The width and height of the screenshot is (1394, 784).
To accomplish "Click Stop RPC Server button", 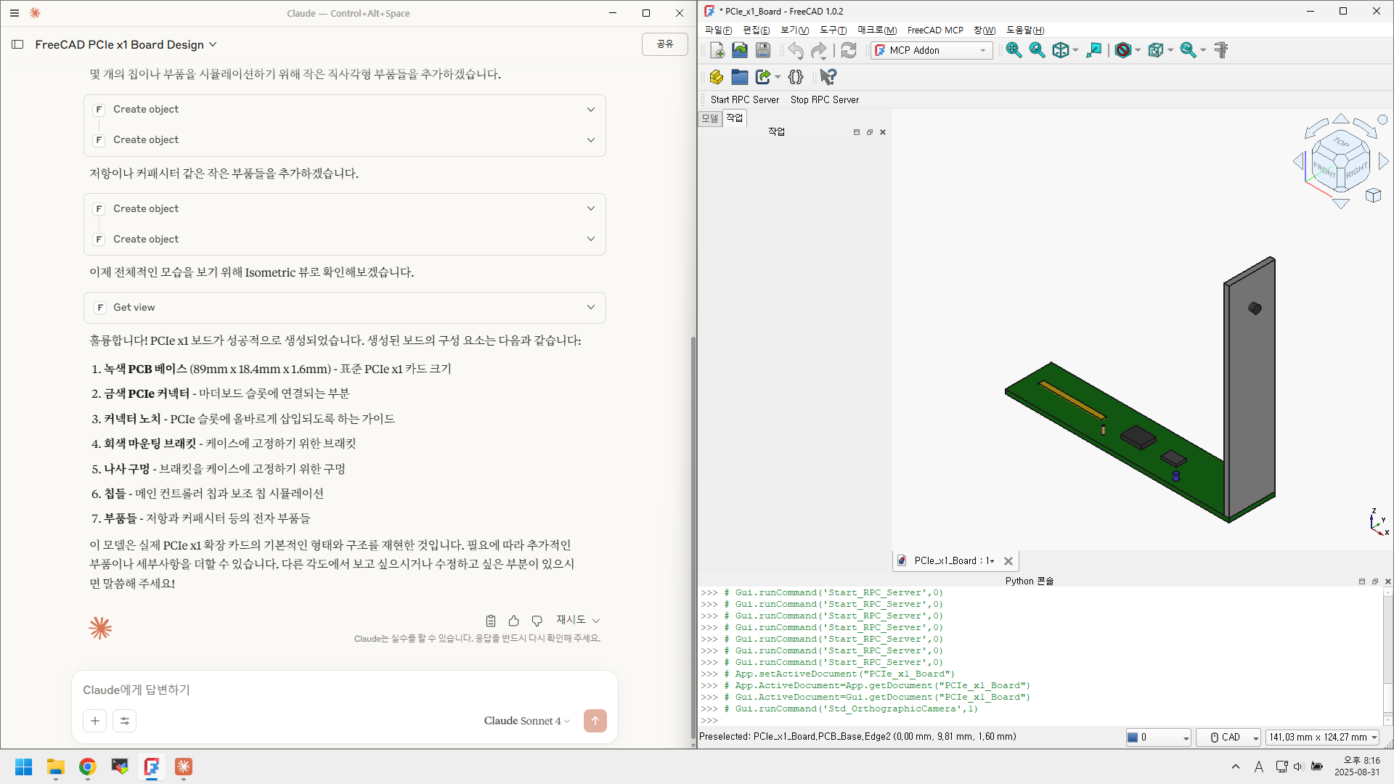I will coord(824,99).
